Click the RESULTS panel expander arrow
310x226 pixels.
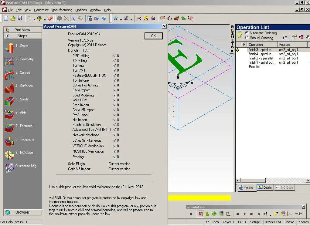pyautogui.click(x=232, y=51)
